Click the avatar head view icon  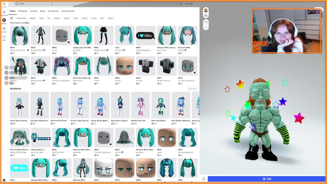pos(206,10)
